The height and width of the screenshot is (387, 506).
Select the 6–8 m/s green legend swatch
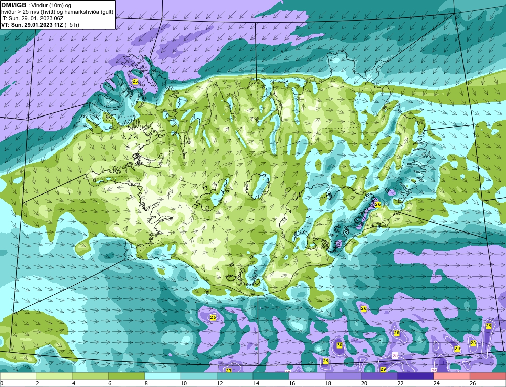pos(126,376)
